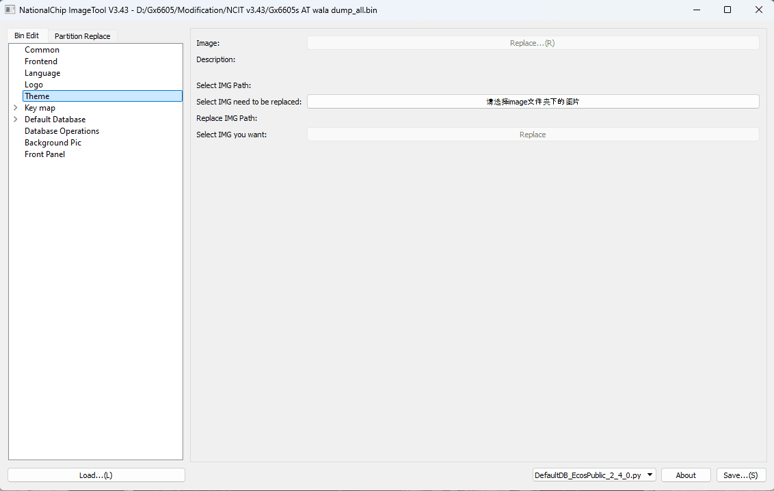
Task: Expand the Default Database tree node
Action: point(15,119)
